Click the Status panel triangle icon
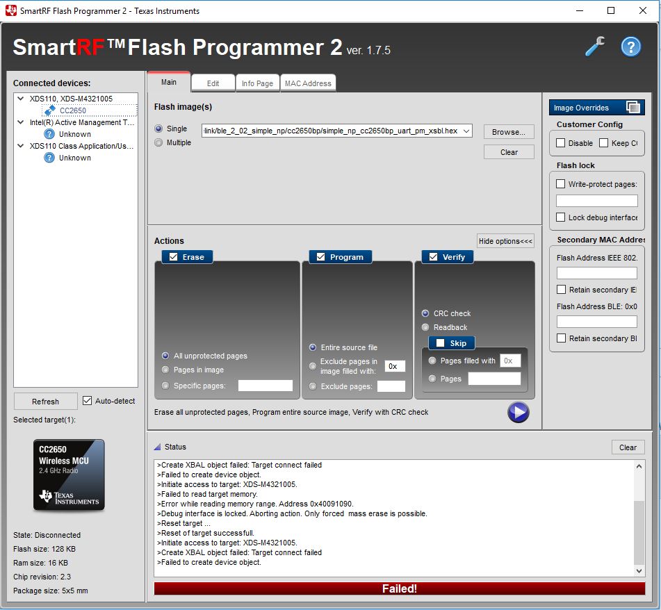 (157, 447)
